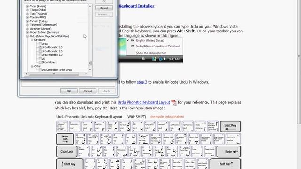Click the network globe icon in taskbar figure

160,59
